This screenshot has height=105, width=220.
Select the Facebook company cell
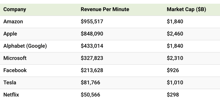click(15, 71)
